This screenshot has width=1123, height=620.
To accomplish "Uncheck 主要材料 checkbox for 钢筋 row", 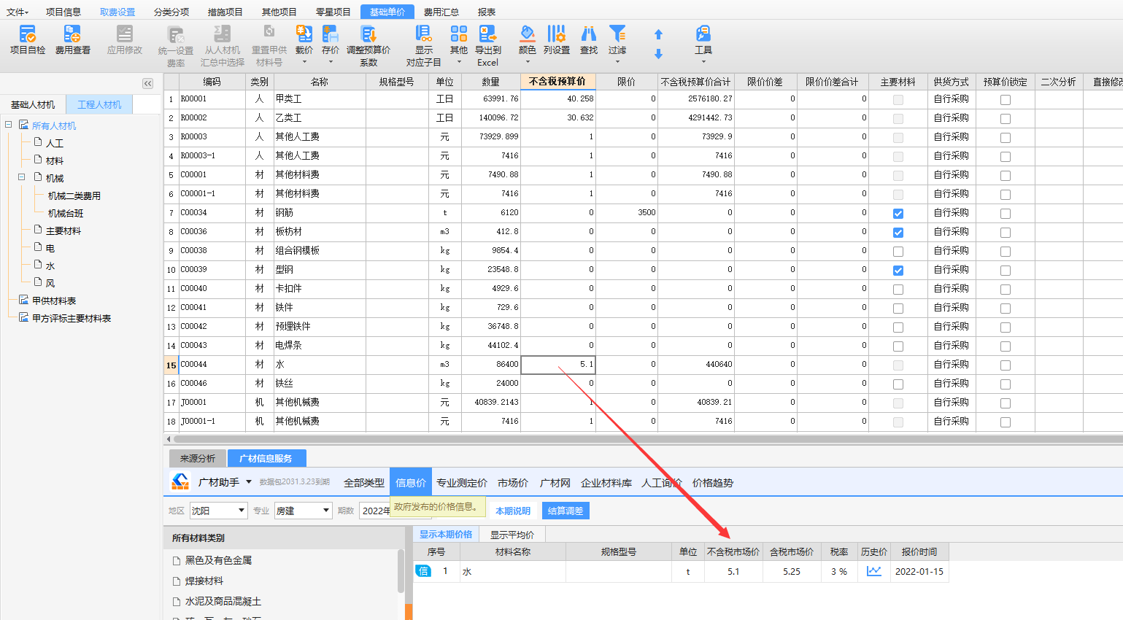I will 898,214.
